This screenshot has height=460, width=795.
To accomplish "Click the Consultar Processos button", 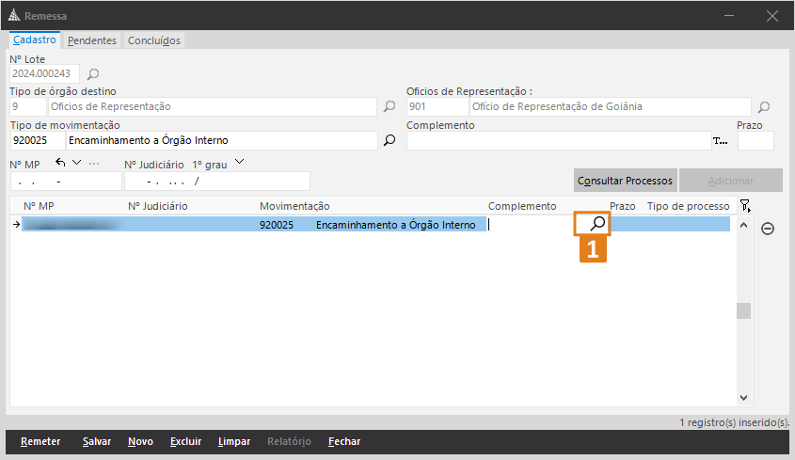I will (625, 181).
